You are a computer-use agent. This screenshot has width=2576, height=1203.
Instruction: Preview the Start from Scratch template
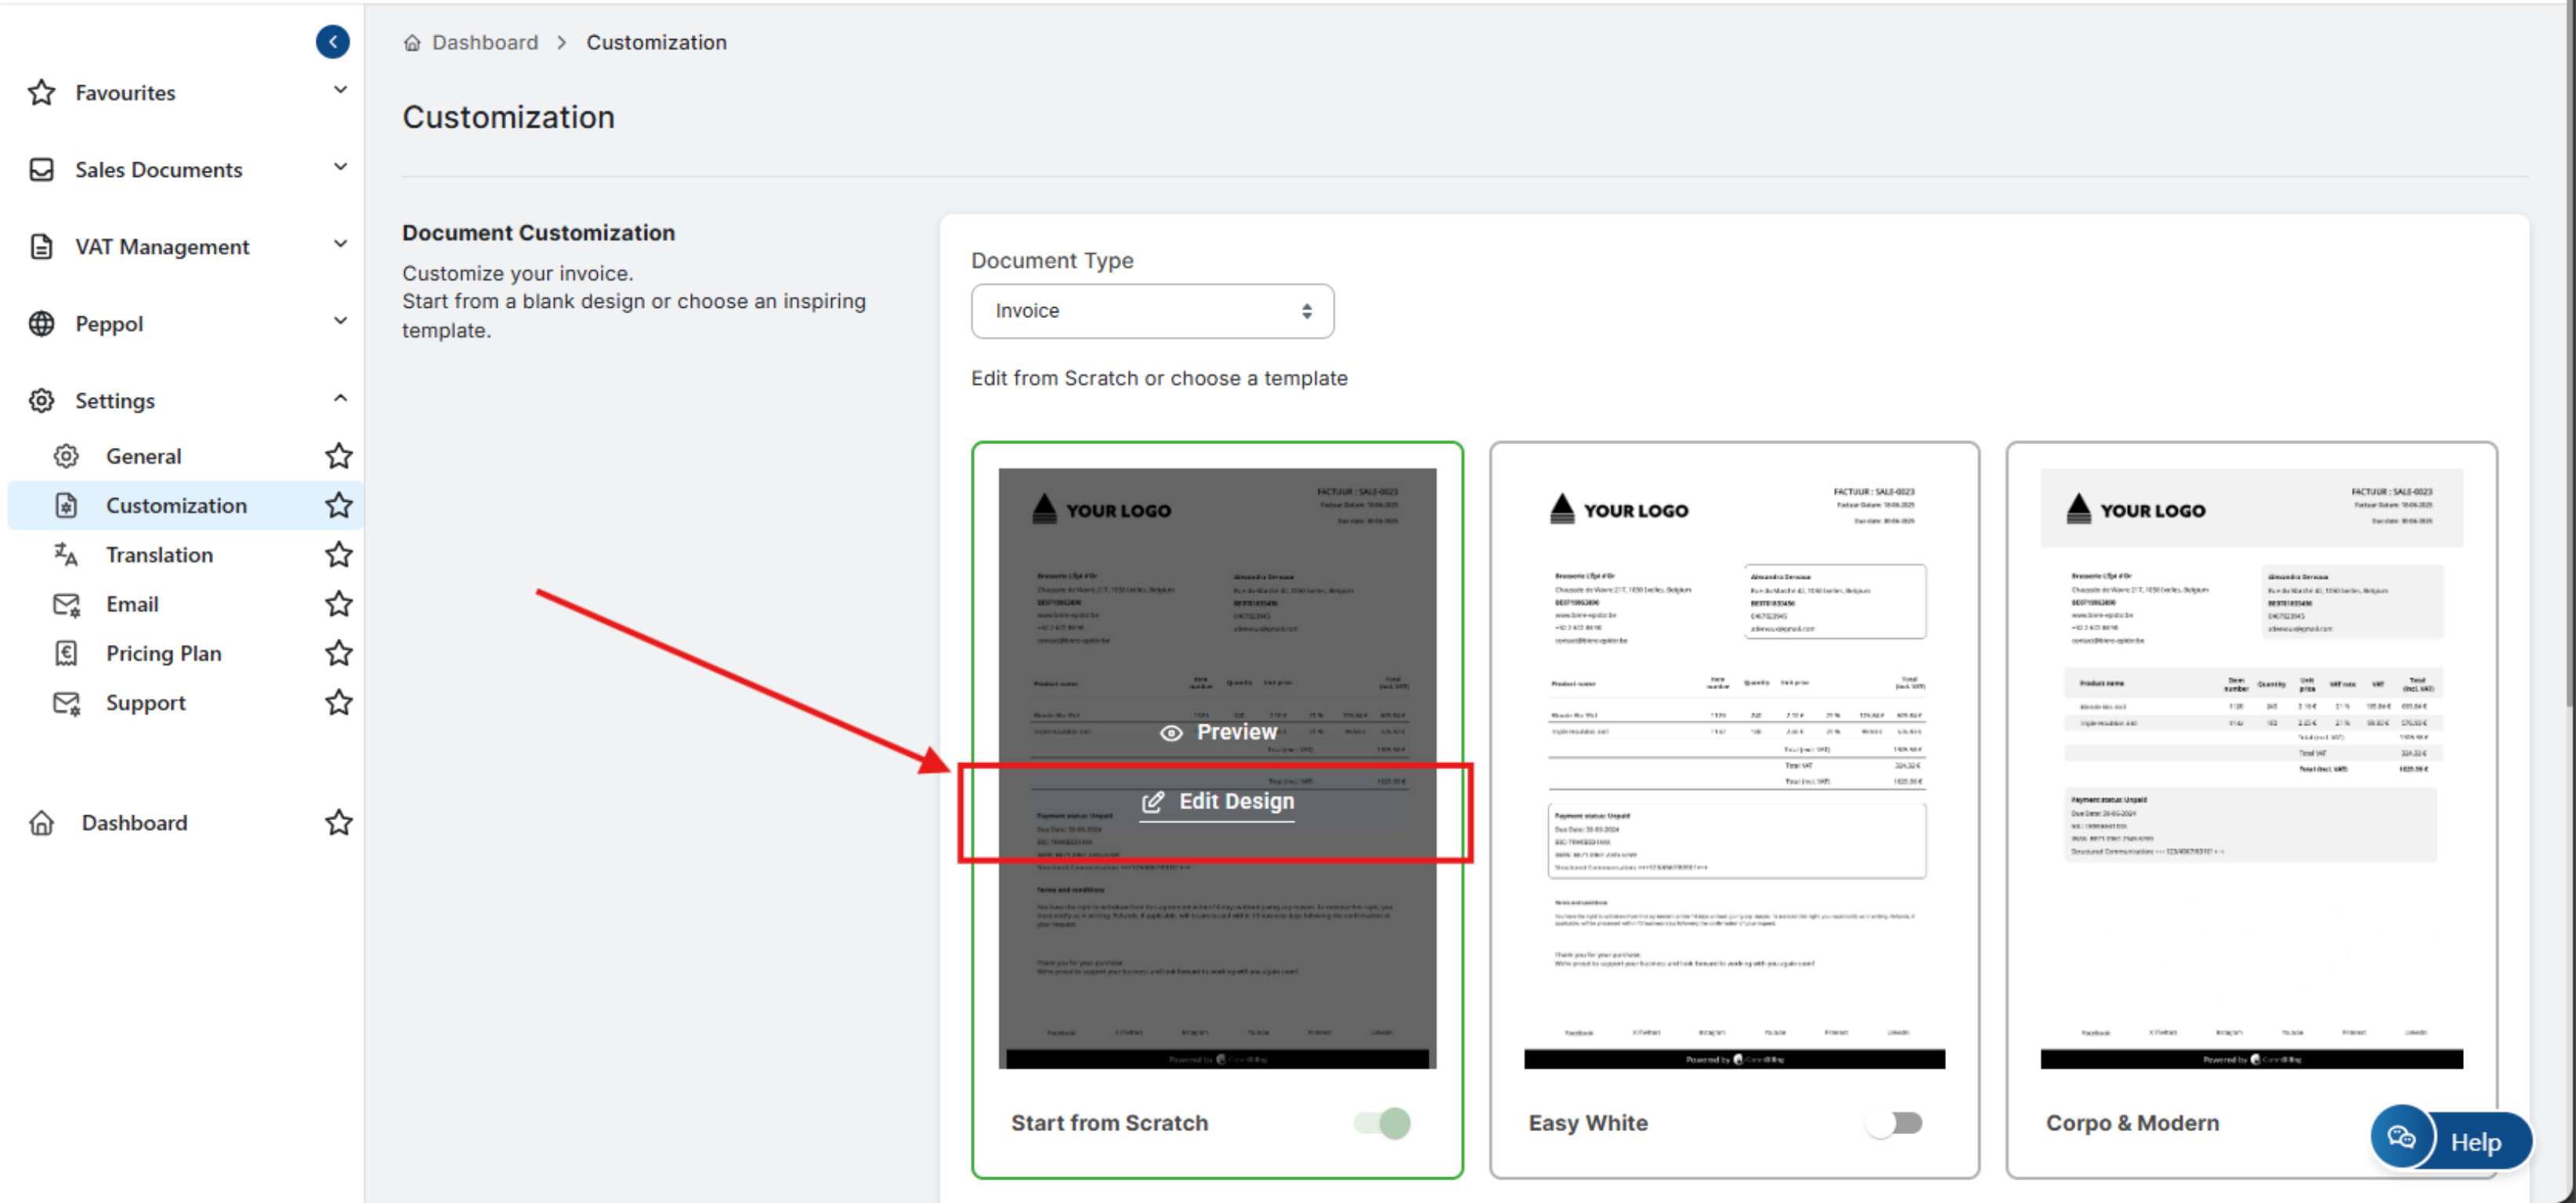click(x=1218, y=732)
